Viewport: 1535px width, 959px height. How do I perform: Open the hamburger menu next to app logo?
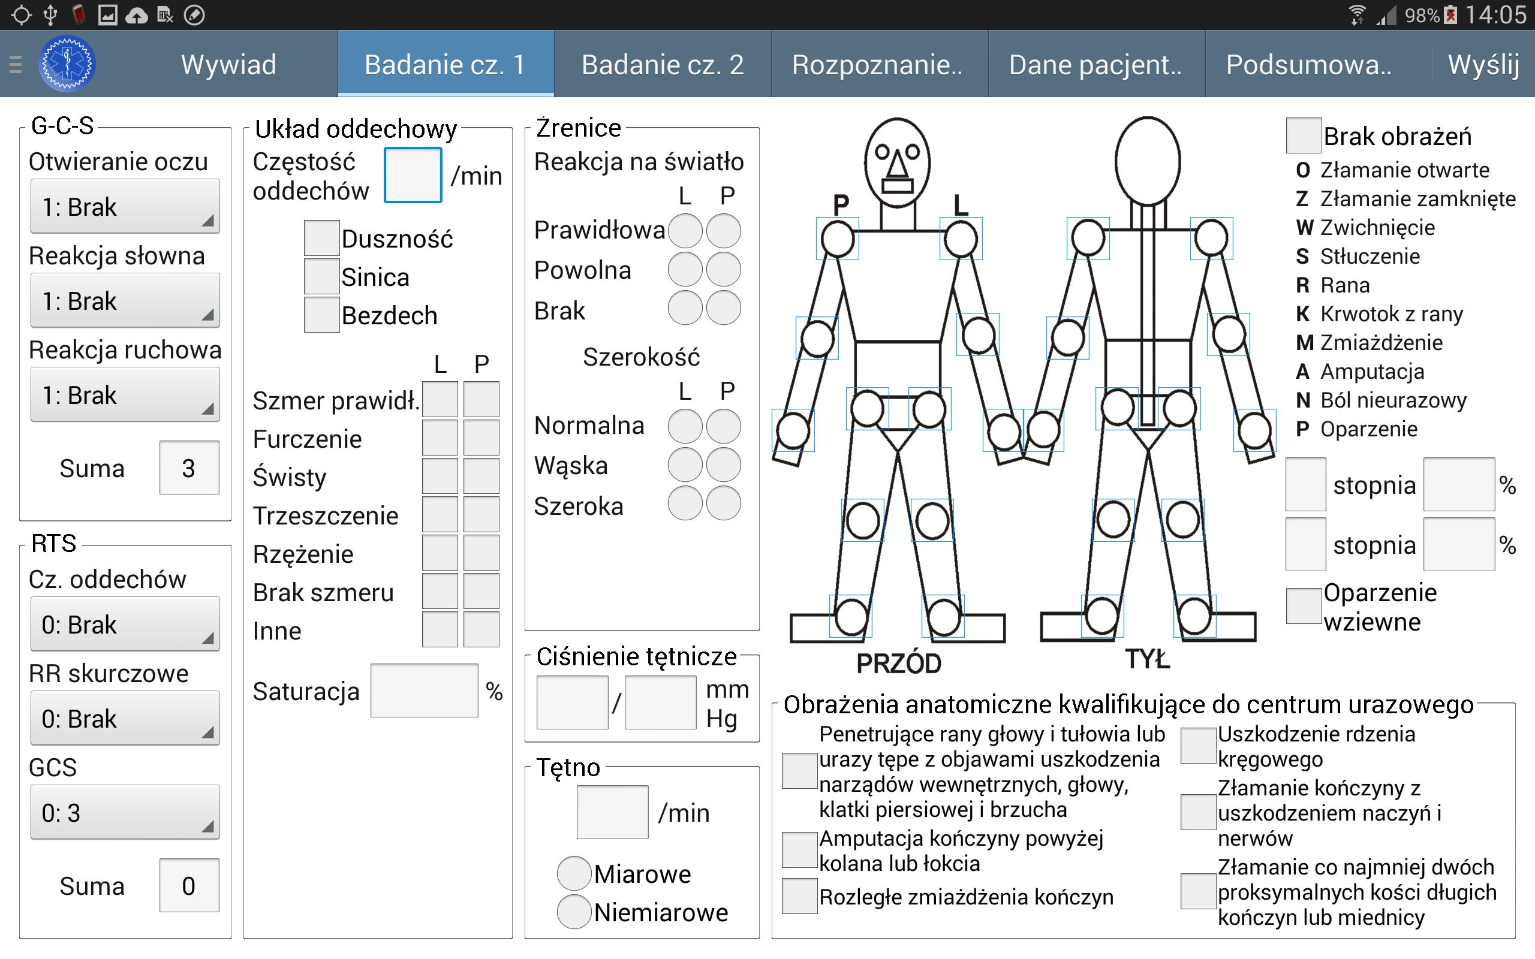coord(16,64)
